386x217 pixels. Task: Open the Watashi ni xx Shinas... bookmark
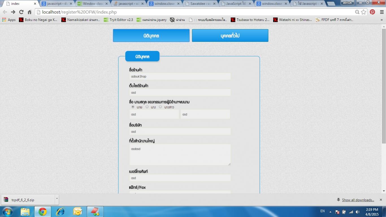coord(293,20)
